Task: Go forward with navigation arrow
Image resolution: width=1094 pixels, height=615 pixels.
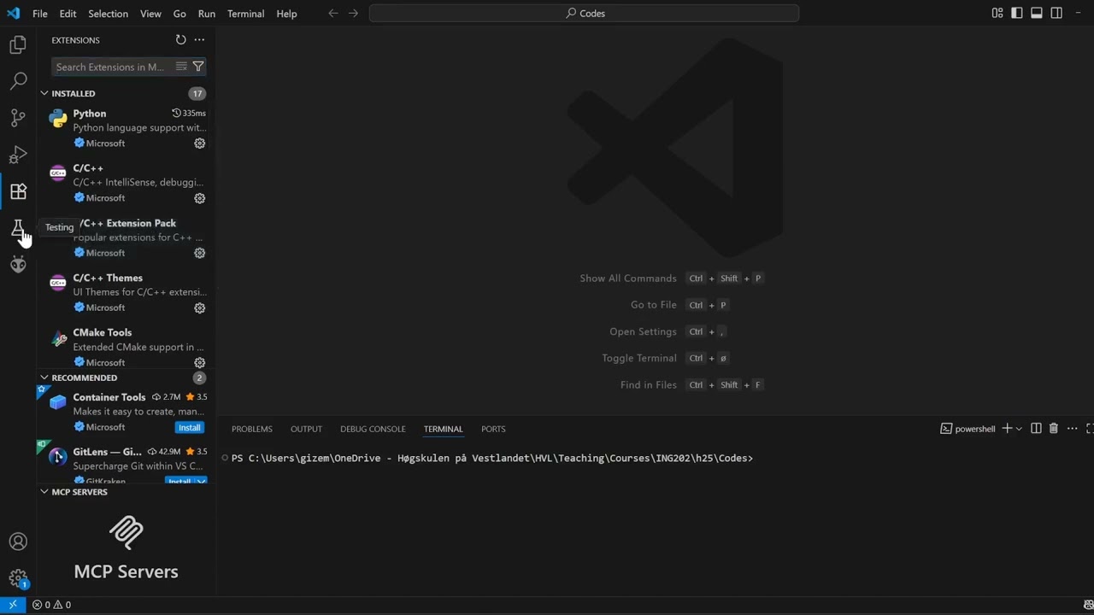Action: 354,14
